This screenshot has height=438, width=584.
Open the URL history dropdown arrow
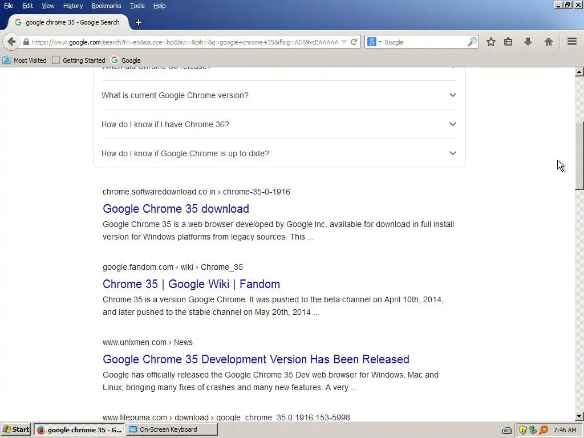(344, 42)
